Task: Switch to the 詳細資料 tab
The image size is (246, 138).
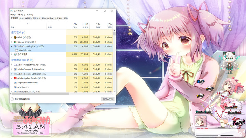Action: coord(58,18)
